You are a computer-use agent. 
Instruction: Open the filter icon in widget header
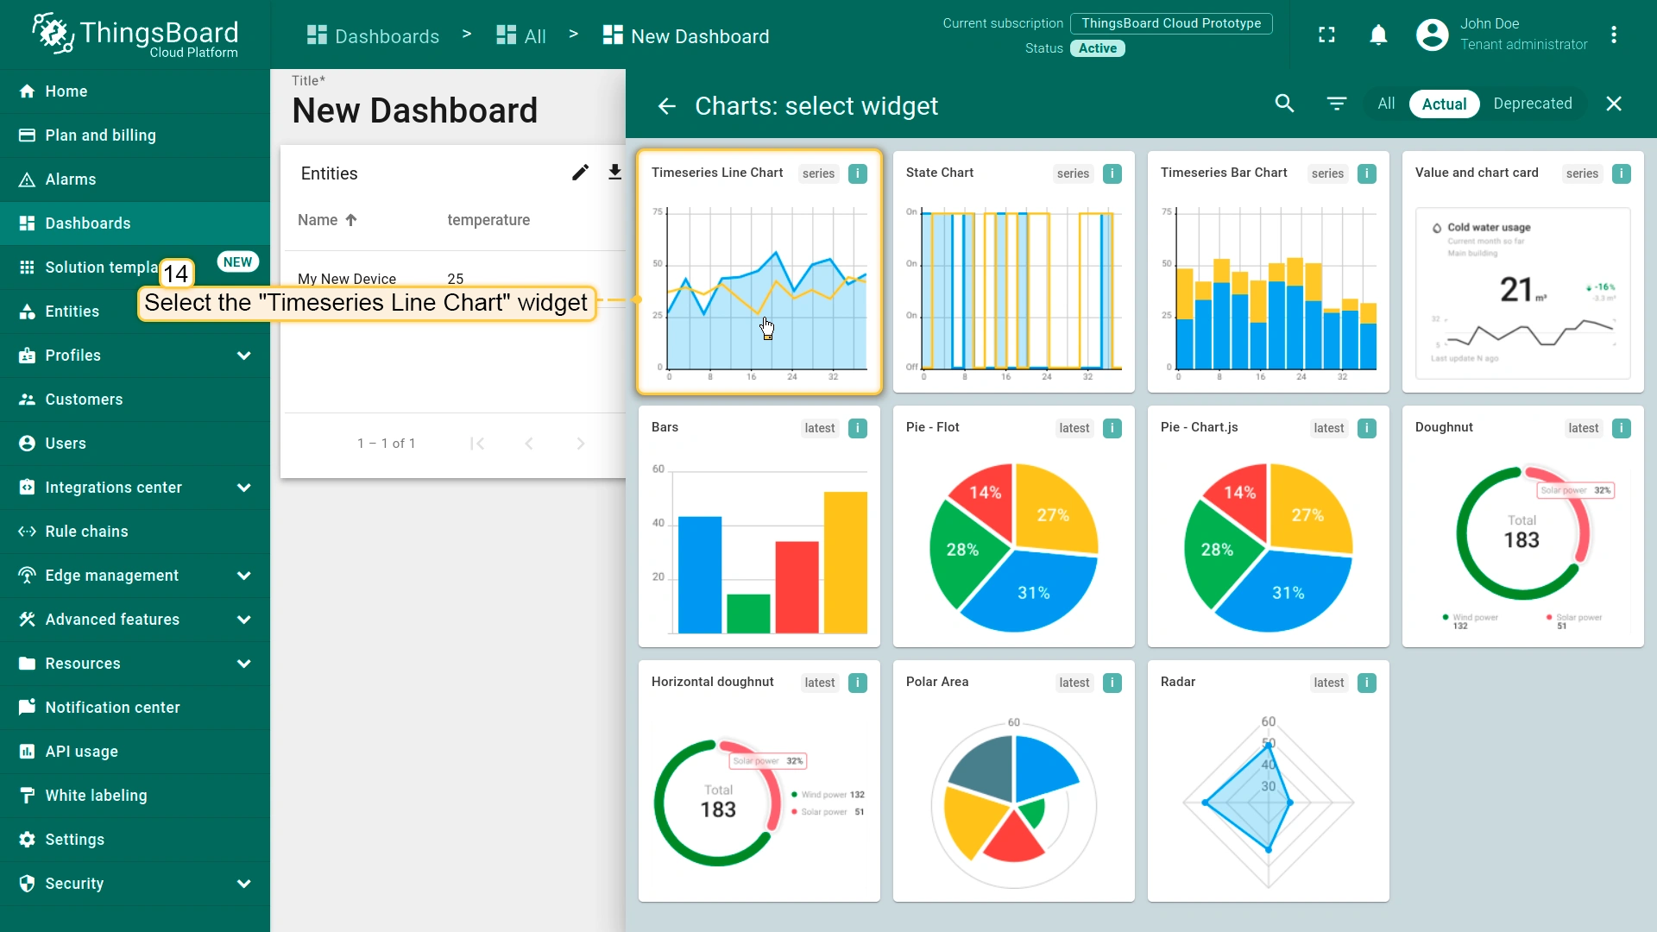tap(1336, 104)
